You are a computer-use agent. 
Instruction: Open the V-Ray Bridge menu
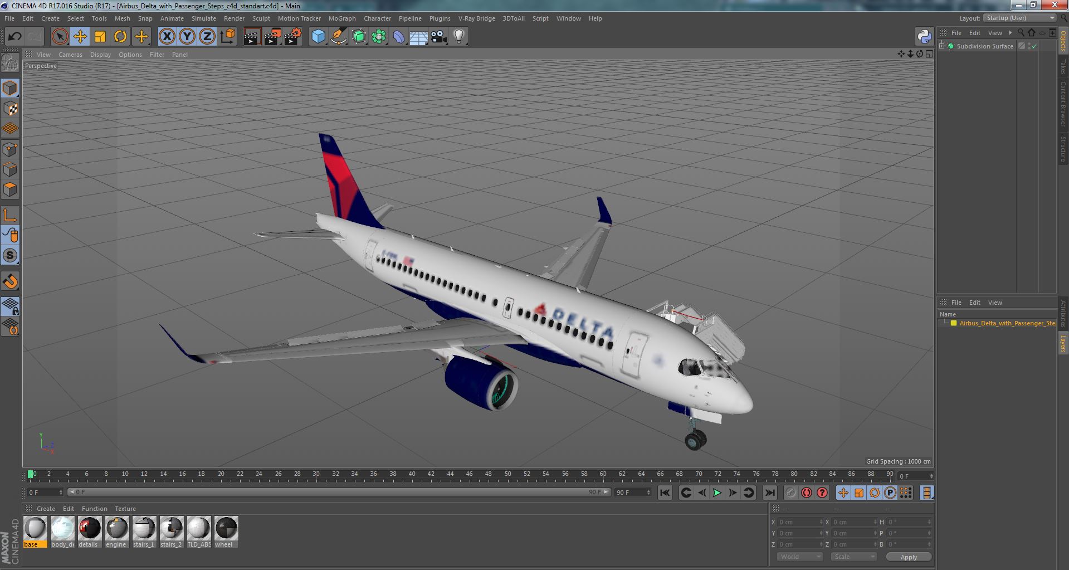(x=476, y=18)
